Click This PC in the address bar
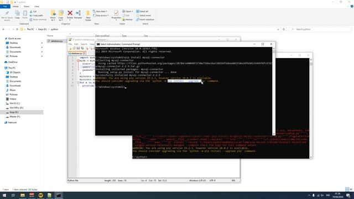Image resolution: width=354 pixels, height=199 pixels. (30, 29)
